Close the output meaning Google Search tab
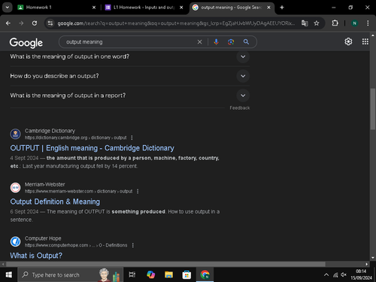Viewport: 376px width, 282px height. pyautogui.click(x=268, y=8)
